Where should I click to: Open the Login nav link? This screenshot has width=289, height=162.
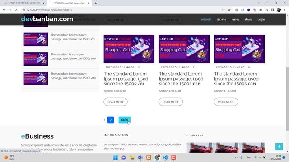(x=261, y=19)
